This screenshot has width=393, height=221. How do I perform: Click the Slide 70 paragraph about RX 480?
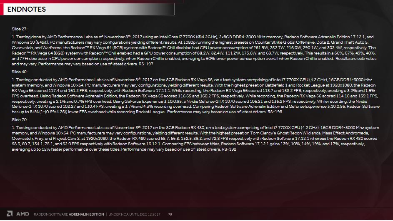[x=195, y=139]
